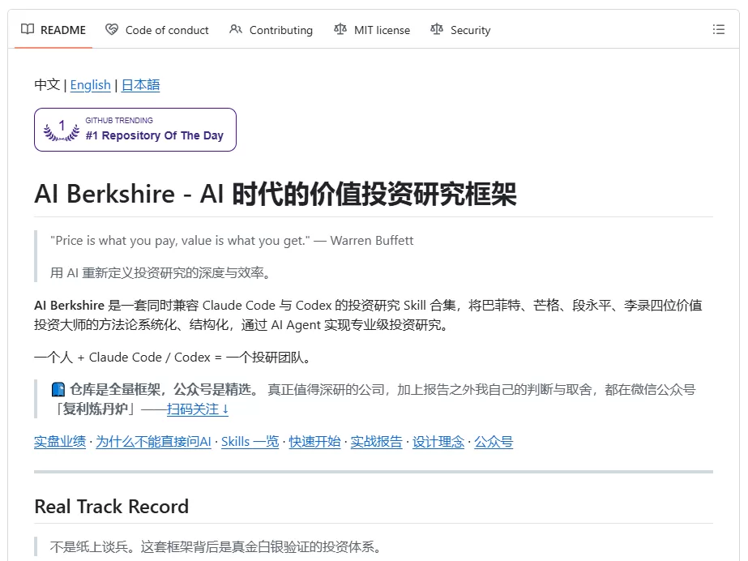This screenshot has height=561, width=748.
Task: Click the 不是纸上谈兵 quote line
Action: (216, 546)
